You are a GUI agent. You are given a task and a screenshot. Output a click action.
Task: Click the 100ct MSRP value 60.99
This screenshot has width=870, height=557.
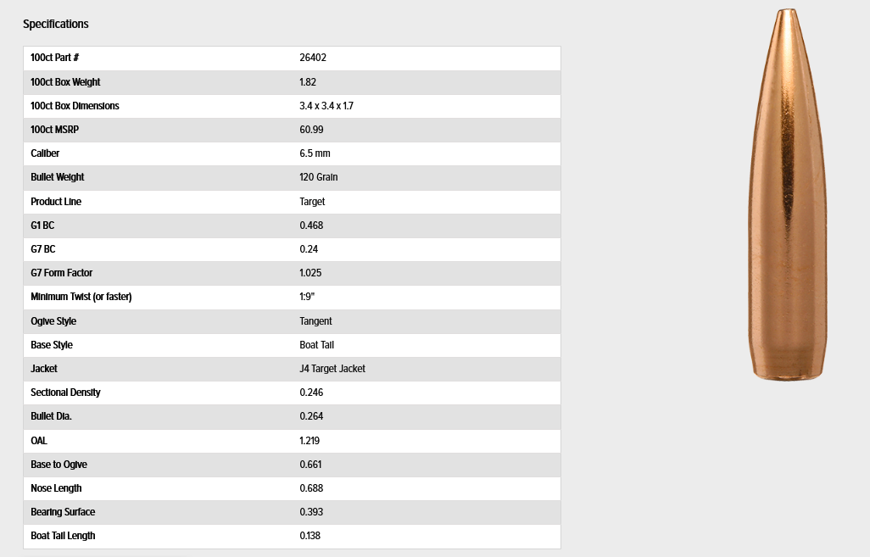coord(311,130)
